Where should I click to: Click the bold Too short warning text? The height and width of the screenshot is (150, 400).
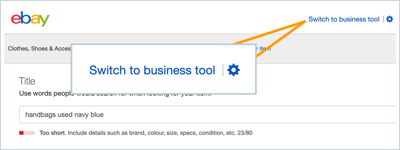(x=53, y=133)
